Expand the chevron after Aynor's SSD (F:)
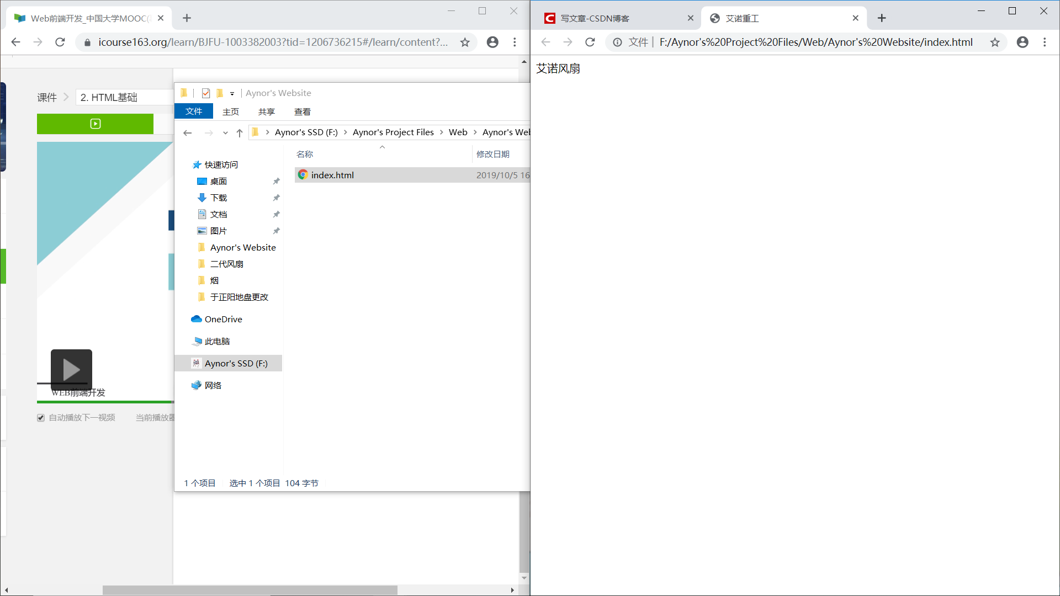Image resolution: width=1060 pixels, height=596 pixels. click(x=346, y=132)
